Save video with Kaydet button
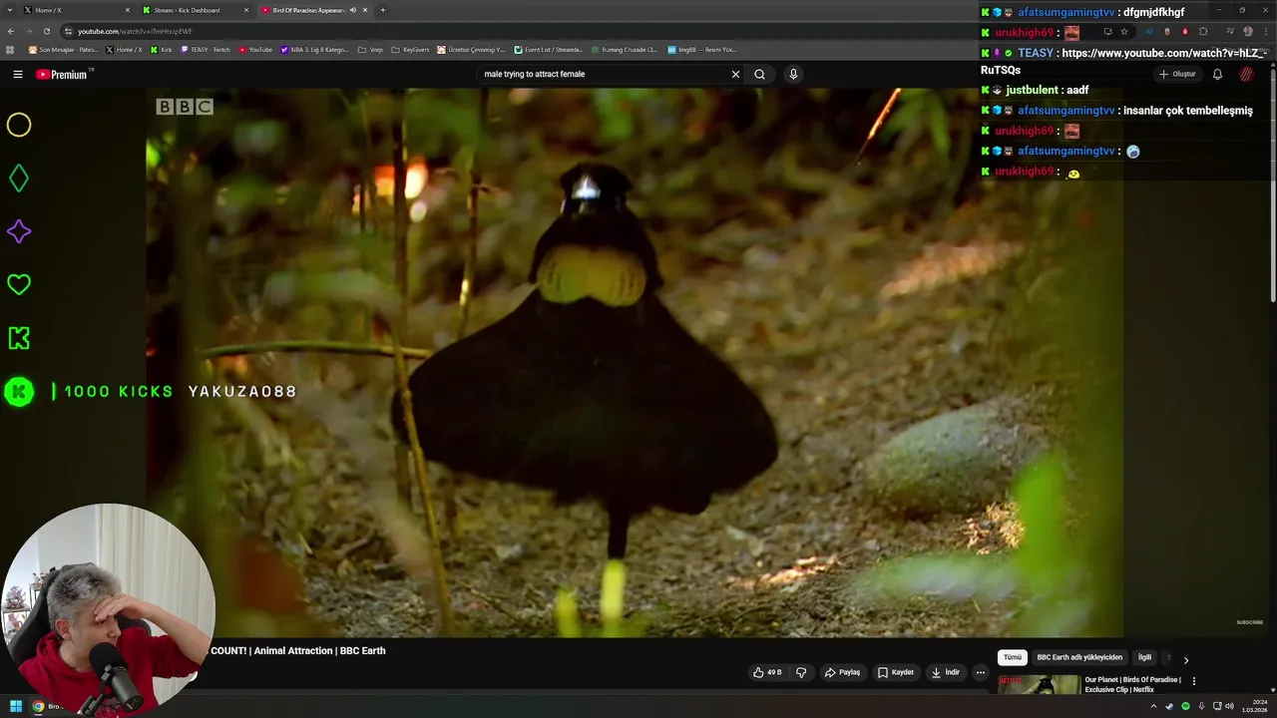This screenshot has height=718, width=1277. (895, 672)
